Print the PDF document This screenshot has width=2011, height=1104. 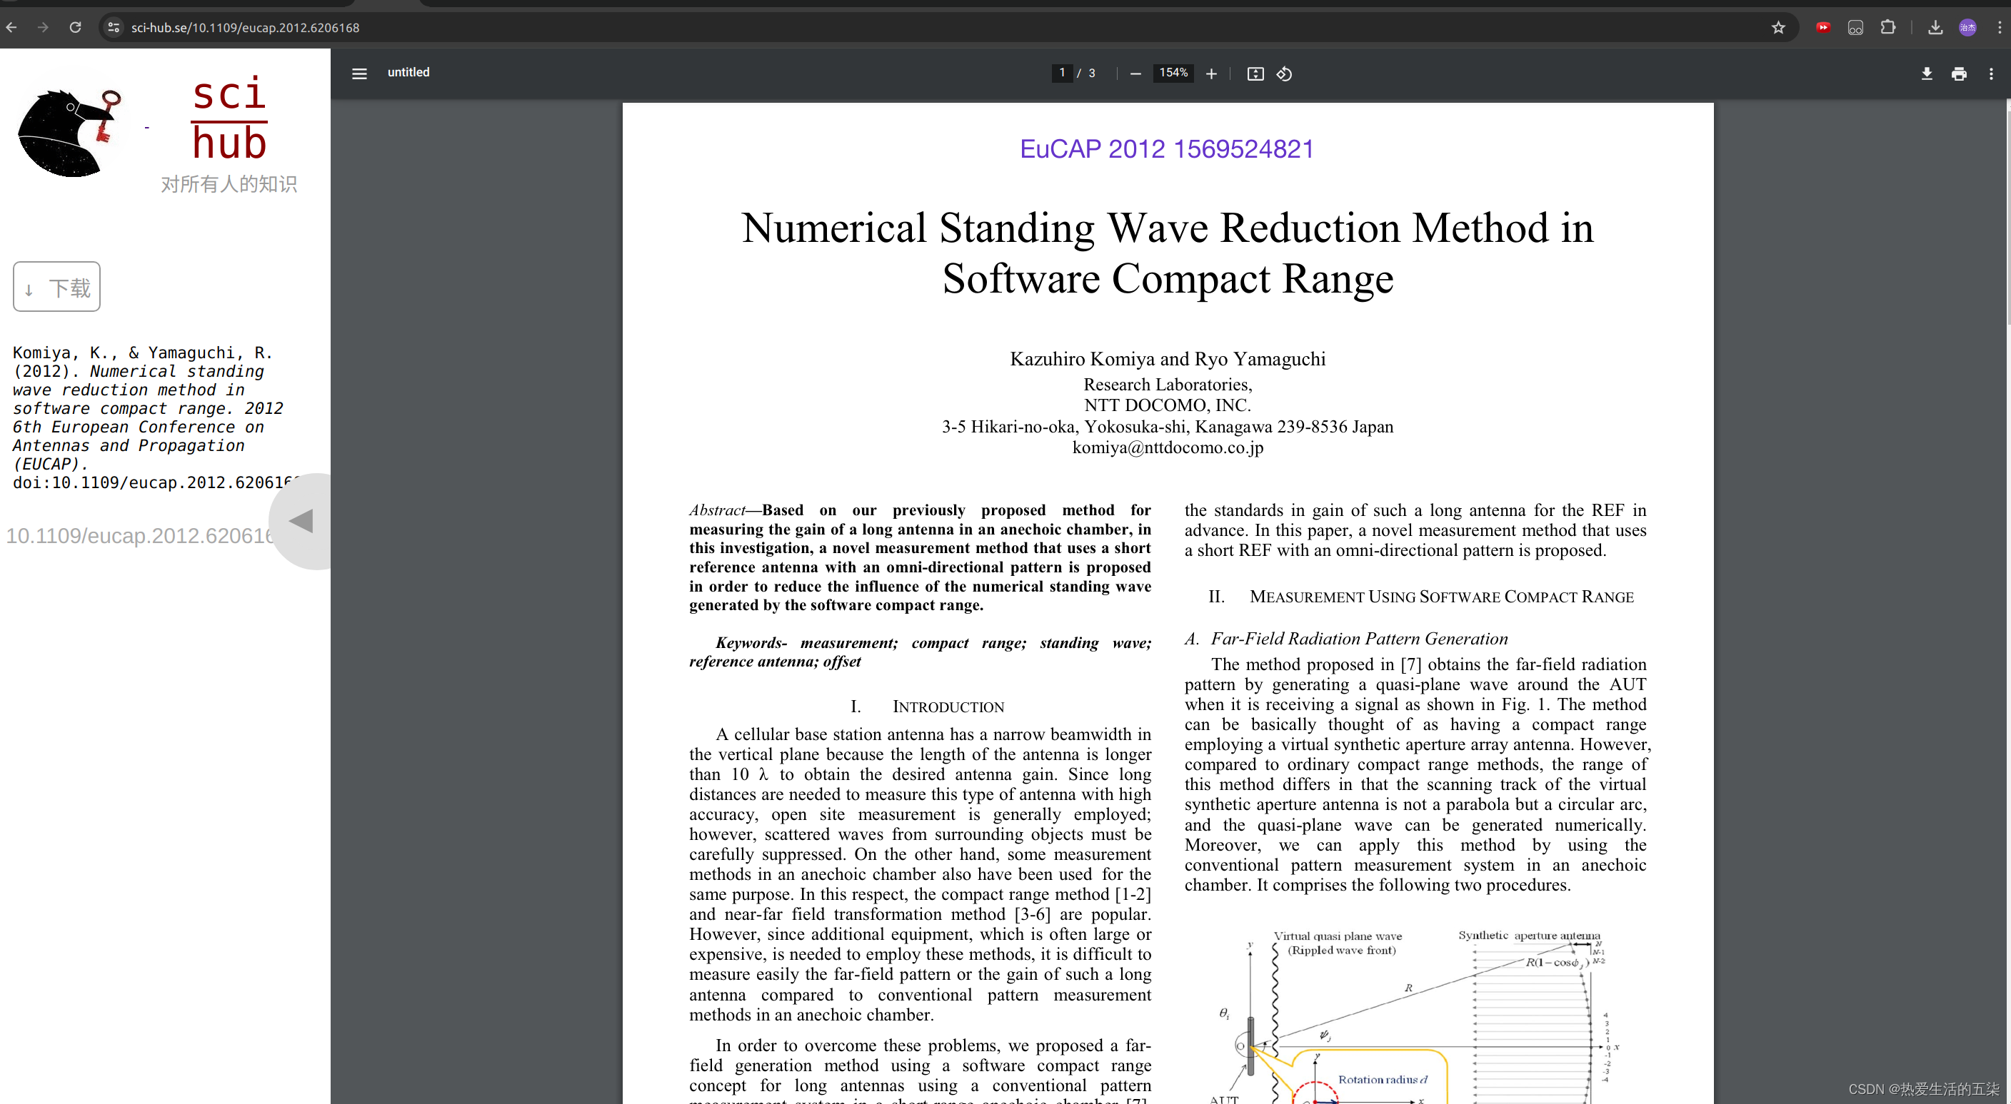tap(1959, 74)
